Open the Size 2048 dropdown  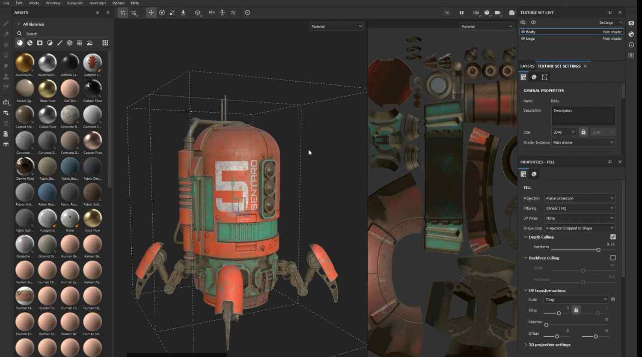click(x=564, y=132)
